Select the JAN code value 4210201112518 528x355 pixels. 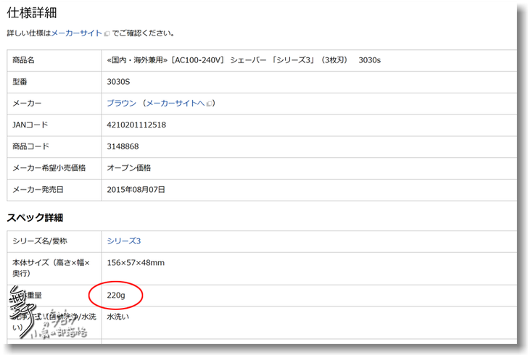pyautogui.click(x=136, y=125)
